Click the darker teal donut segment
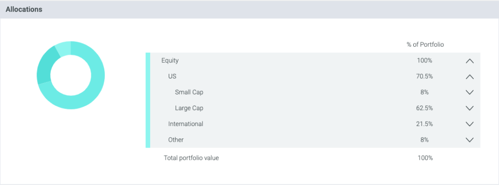The height and width of the screenshot is (185, 499). tap(44, 67)
